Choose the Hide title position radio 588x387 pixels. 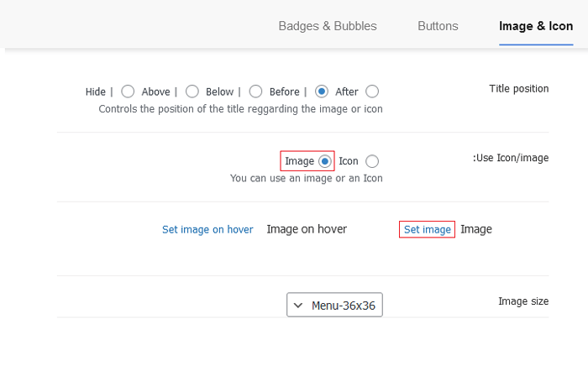[128, 92]
